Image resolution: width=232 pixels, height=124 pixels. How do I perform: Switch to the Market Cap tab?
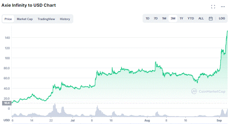tap(25, 19)
